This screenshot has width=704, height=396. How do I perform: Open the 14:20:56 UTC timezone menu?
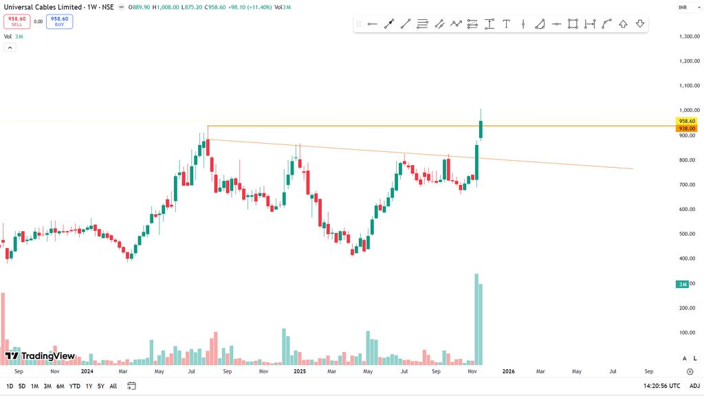tap(662, 386)
